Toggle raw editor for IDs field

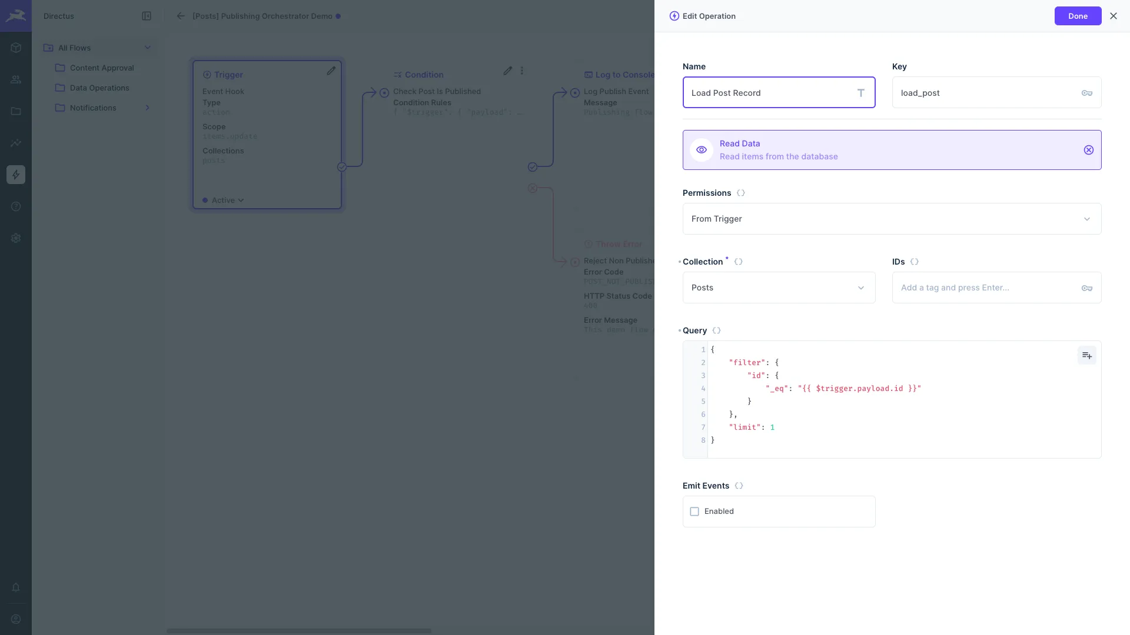915,262
